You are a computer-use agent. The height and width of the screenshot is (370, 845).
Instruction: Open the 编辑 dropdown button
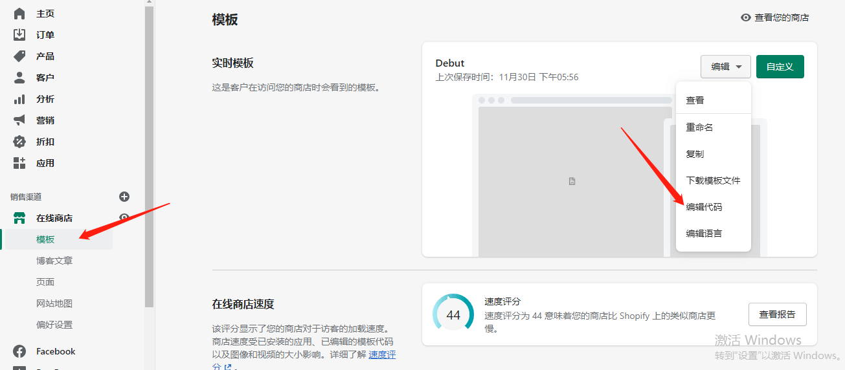[x=726, y=67]
